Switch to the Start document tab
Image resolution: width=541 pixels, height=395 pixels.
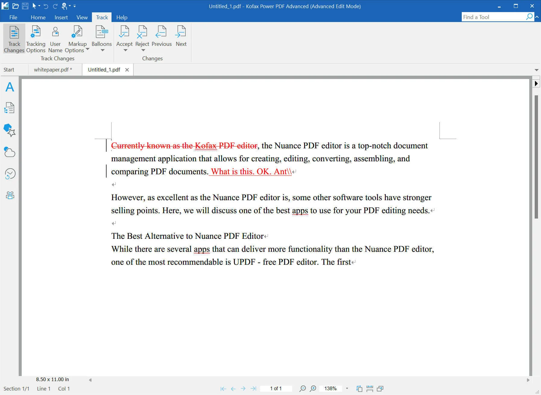click(x=9, y=70)
